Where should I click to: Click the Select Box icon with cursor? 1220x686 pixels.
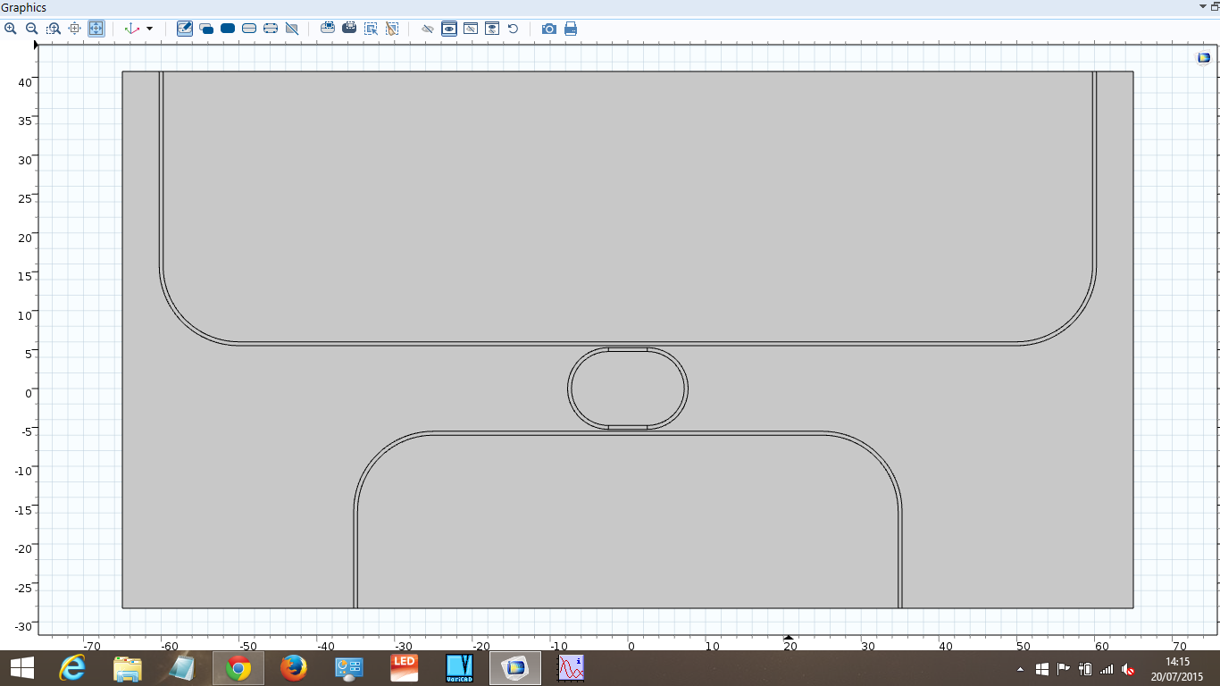(371, 29)
